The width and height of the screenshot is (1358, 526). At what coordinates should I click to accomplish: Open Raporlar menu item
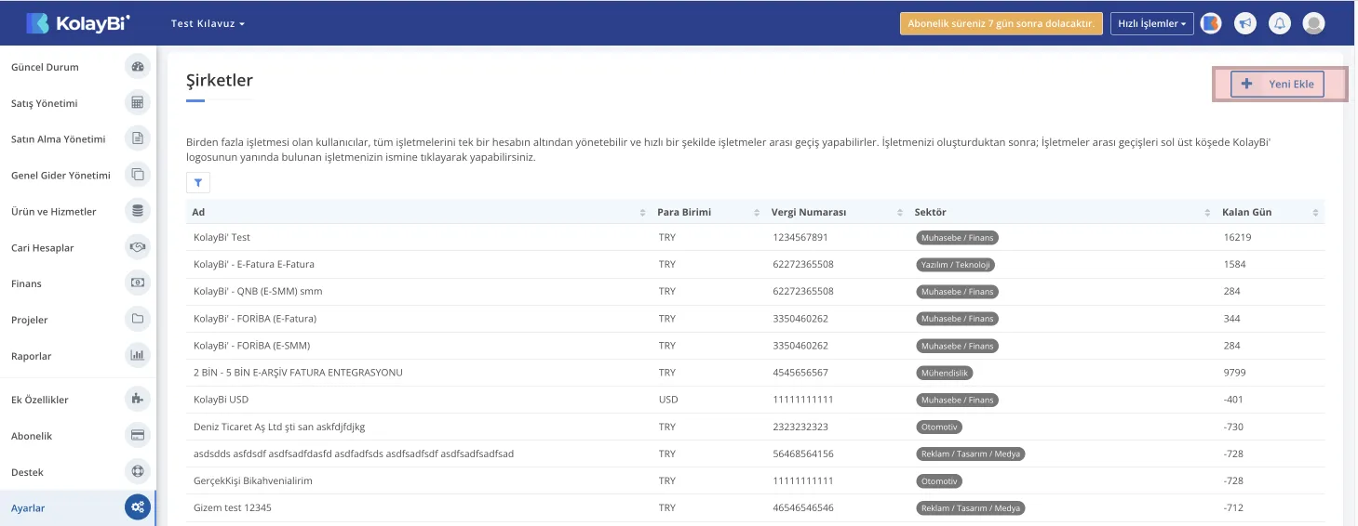(x=78, y=355)
